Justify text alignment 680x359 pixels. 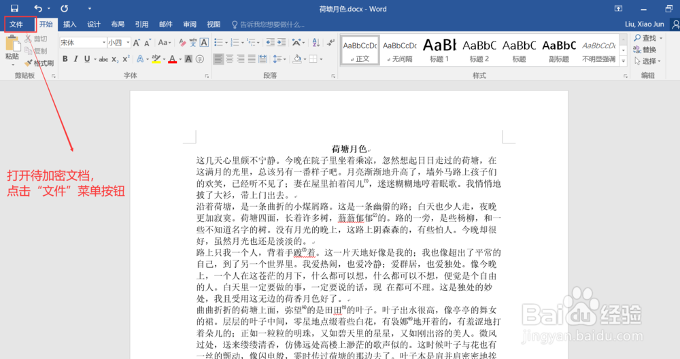(252, 59)
